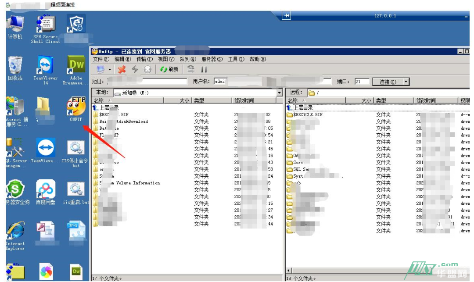This screenshot has height=282, width=474.
Task: Click the red disconnect icon in the toolbar
Action: tap(122, 69)
